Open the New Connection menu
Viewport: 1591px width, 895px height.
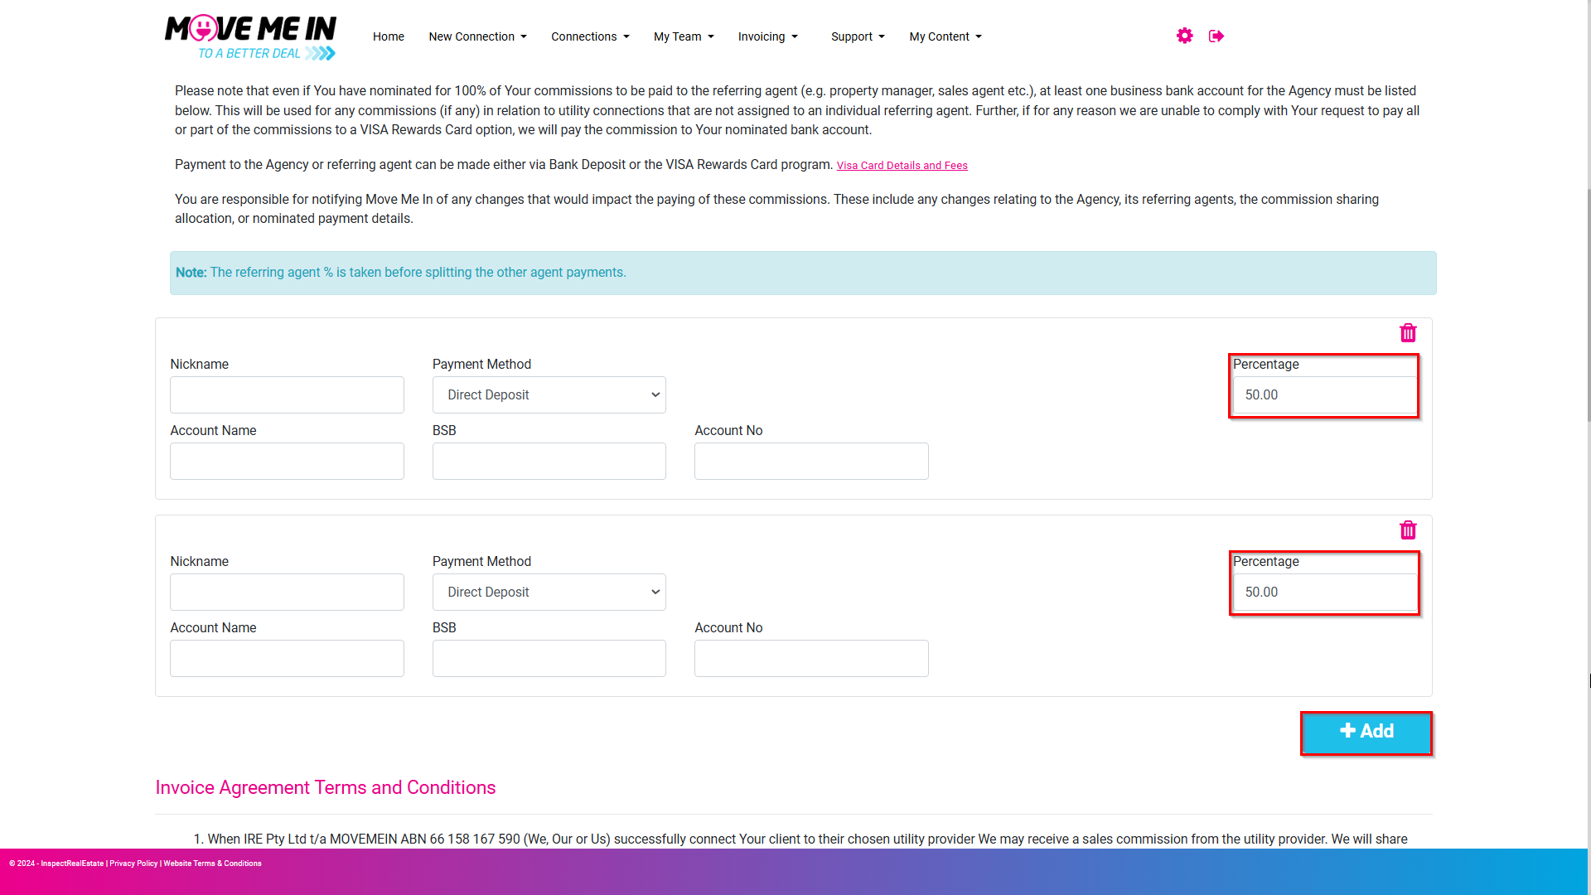tap(477, 36)
